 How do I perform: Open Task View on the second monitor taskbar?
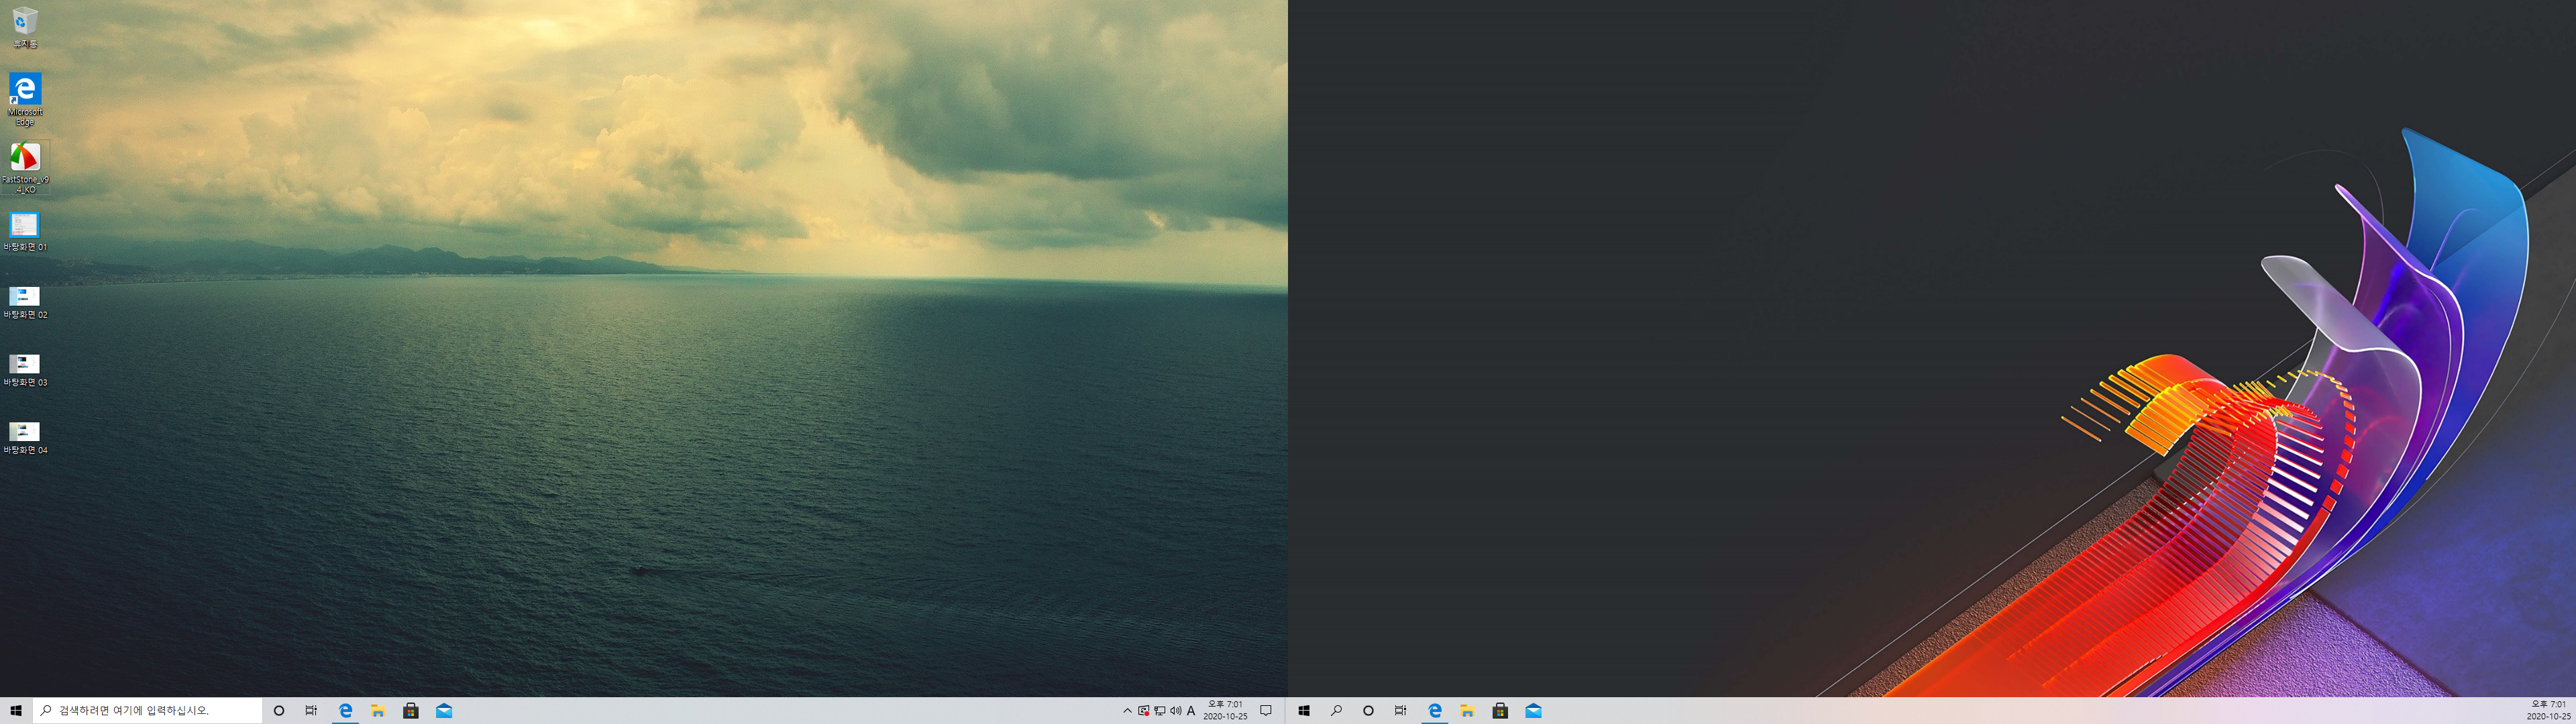(x=1400, y=711)
